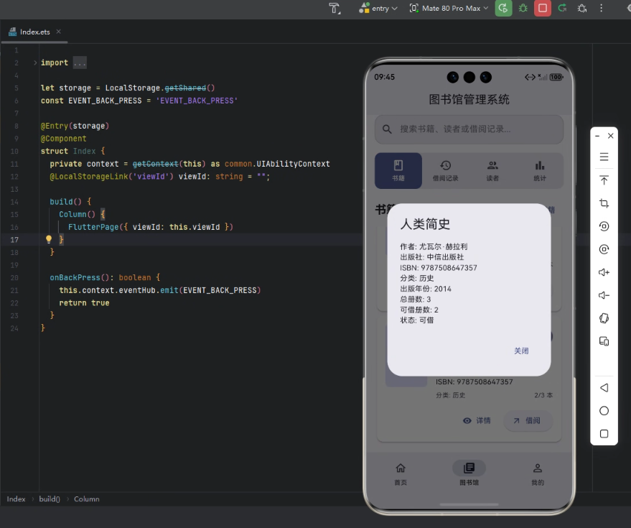Screen dimensions: 631x528
Task: Click the ISBN: 9787508647357 line in the dialog
Action: click(438, 268)
